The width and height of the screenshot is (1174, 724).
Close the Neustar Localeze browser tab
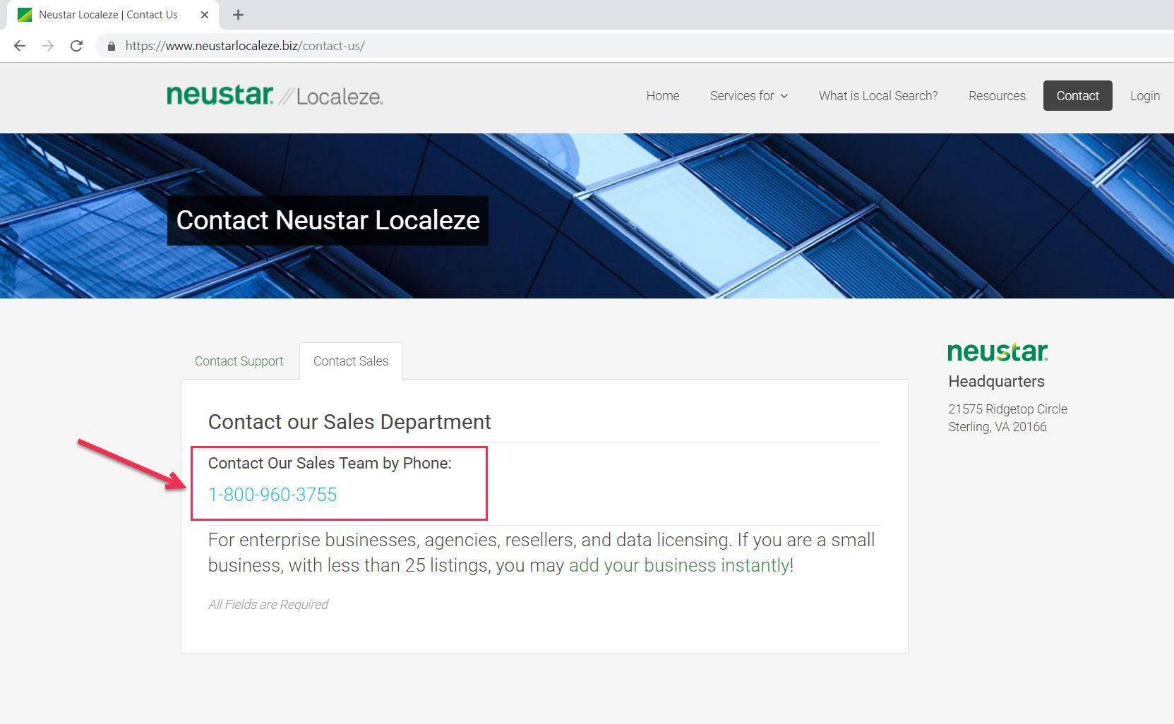(204, 15)
